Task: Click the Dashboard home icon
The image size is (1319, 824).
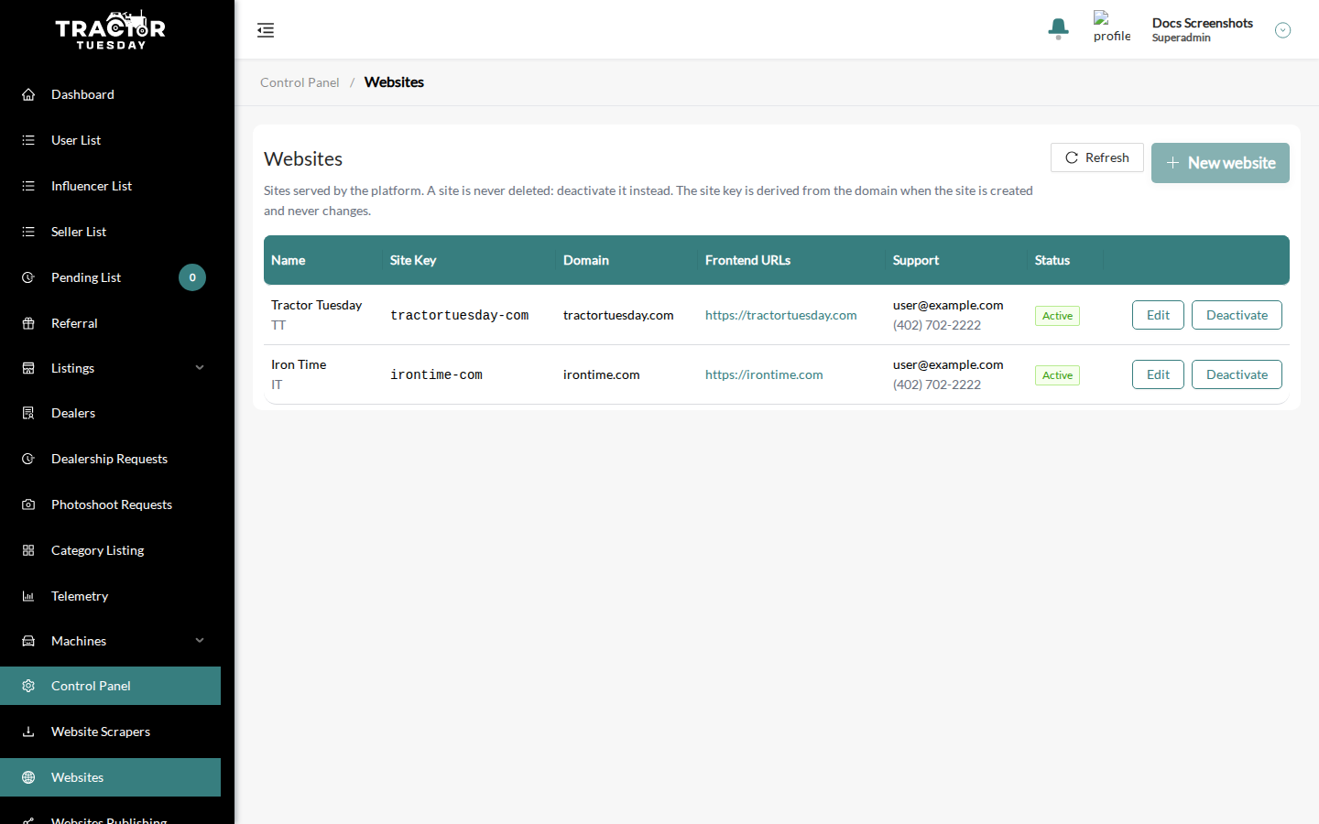Action: tap(28, 94)
